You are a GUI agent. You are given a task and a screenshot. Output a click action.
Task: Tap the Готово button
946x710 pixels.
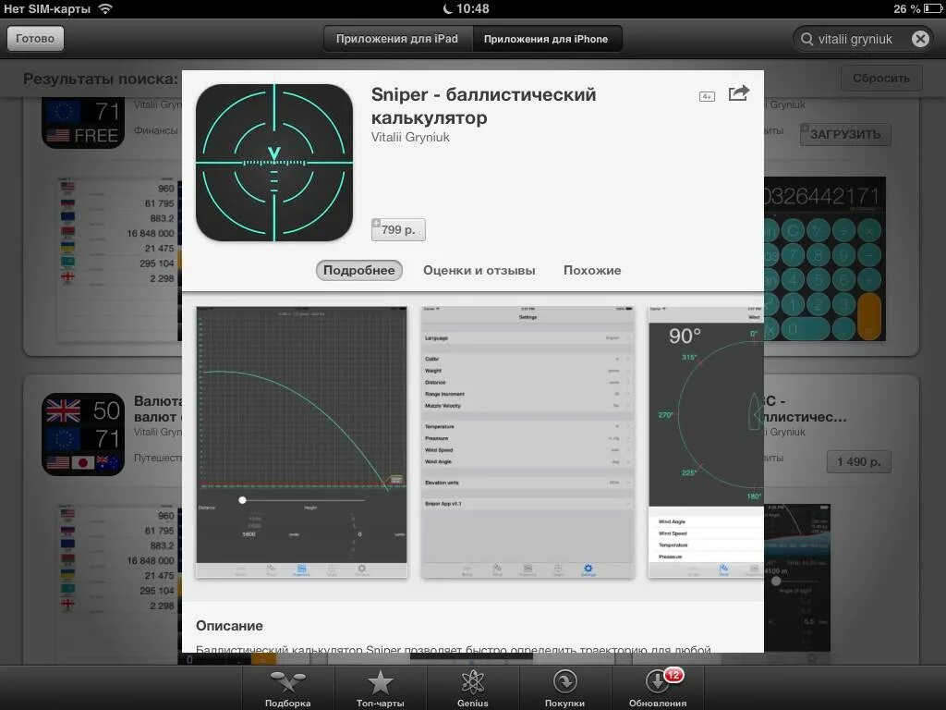click(x=35, y=39)
